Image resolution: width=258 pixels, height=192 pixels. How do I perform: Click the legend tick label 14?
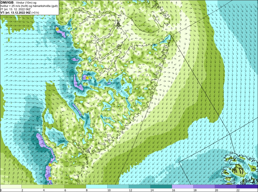pos(152,190)
